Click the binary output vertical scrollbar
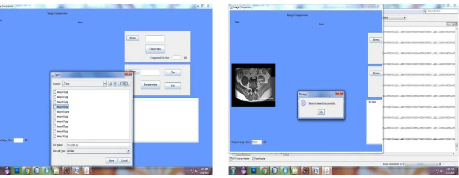This screenshot has height=178, width=459. click(457, 89)
